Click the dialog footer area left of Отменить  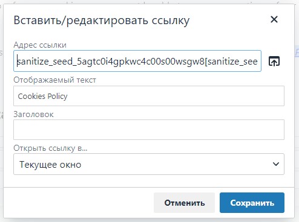tap(79, 203)
